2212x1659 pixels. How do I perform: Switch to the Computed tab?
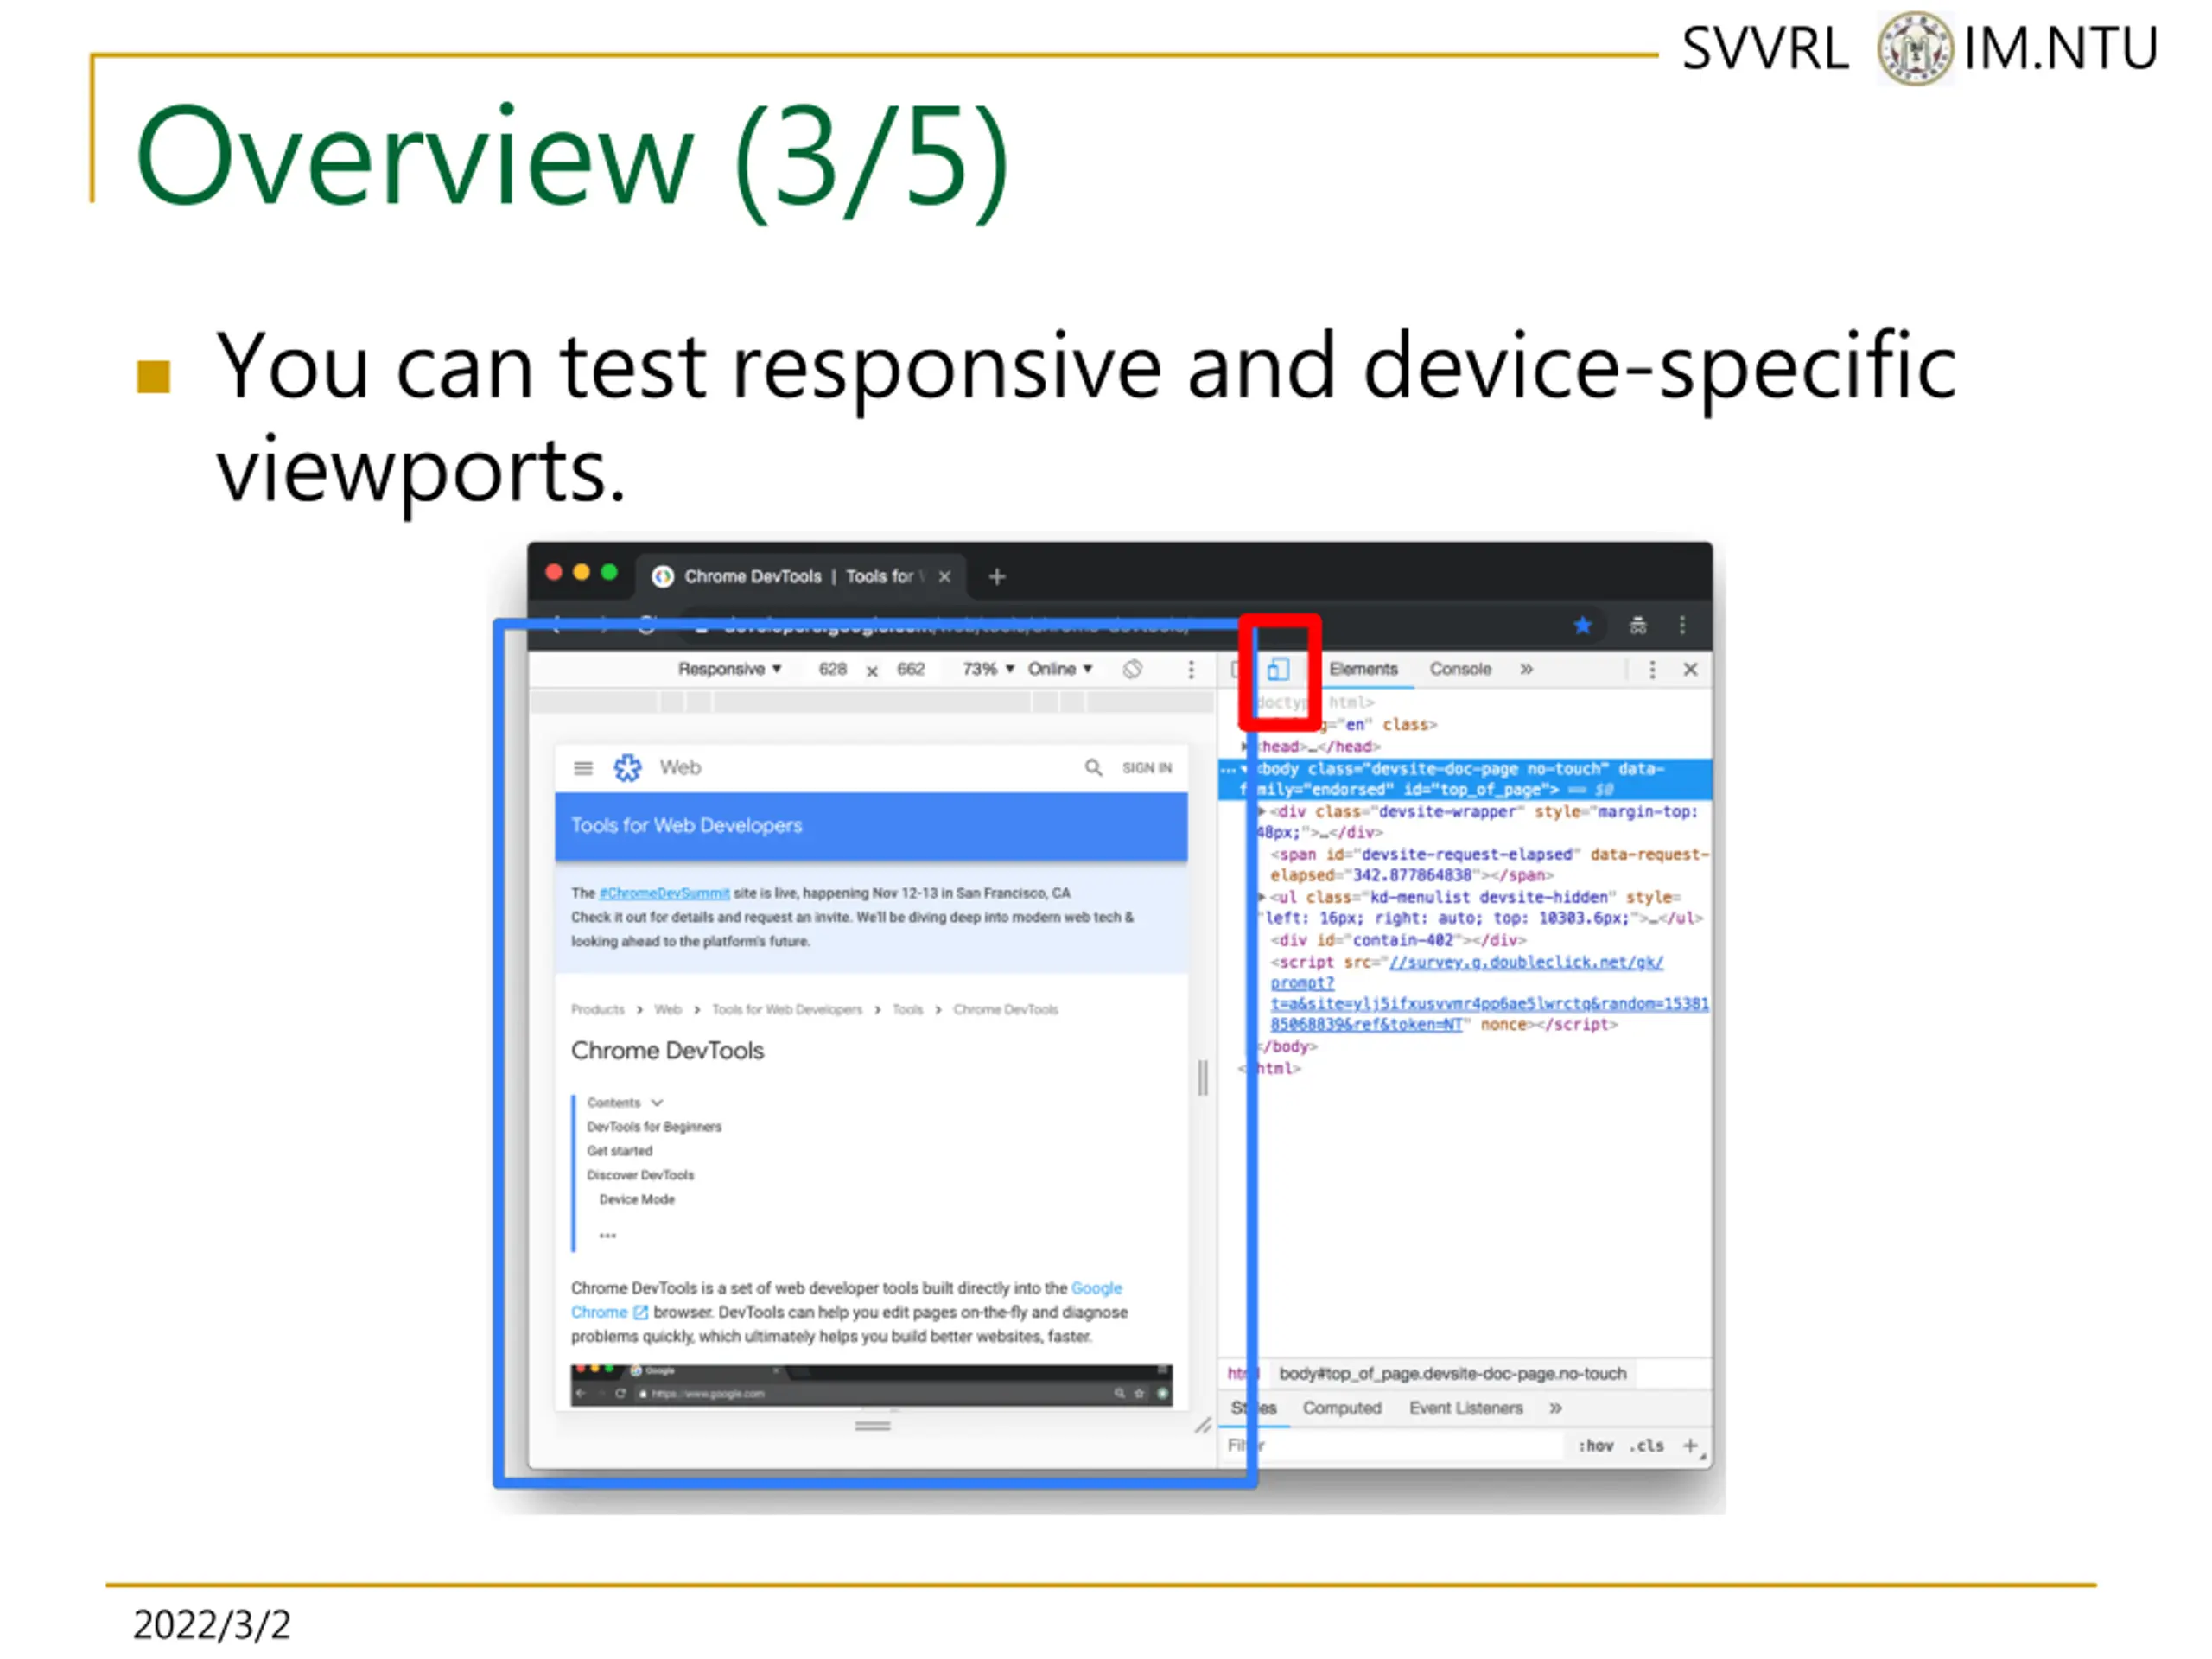pyautogui.click(x=1341, y=1408)
